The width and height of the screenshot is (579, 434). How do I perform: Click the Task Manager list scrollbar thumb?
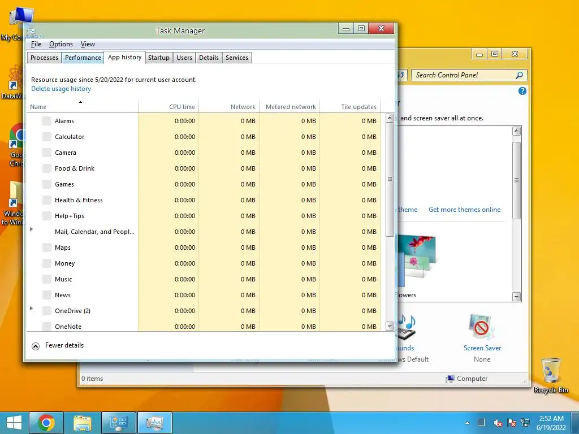click(390, 180)
